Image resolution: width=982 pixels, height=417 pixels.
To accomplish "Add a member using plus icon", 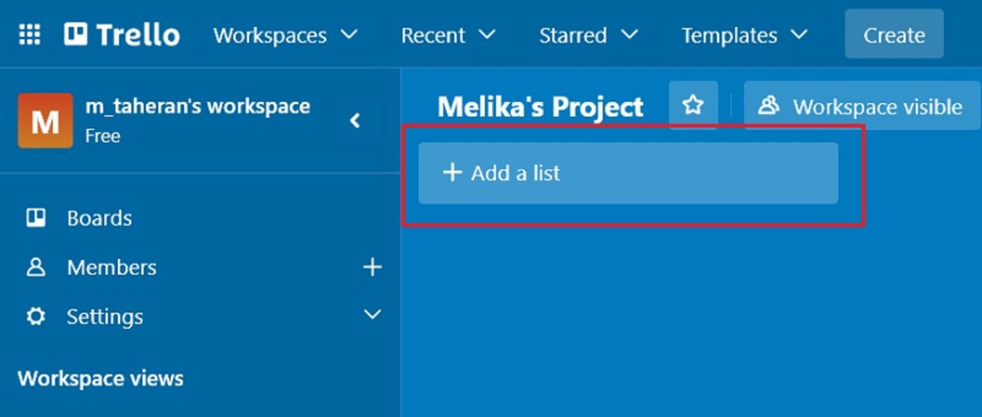I will click(x=372, y=267).
